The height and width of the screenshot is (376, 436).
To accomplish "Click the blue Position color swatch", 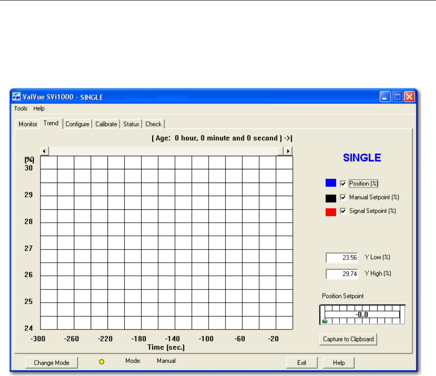I will (x=331, y=183).
